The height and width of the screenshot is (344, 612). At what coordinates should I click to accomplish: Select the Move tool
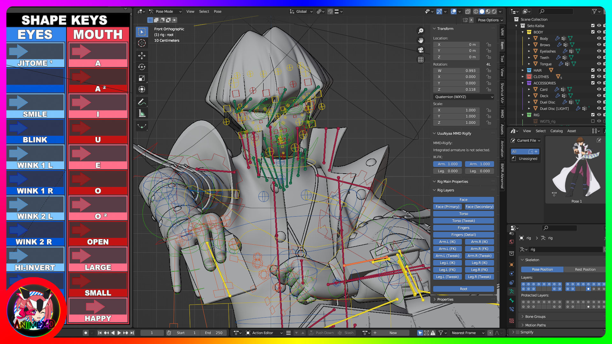142,56
